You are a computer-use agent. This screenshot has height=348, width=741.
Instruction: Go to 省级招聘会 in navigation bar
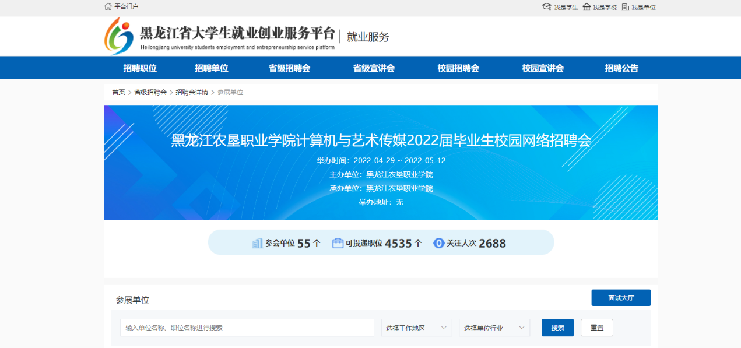pos(289,68)
